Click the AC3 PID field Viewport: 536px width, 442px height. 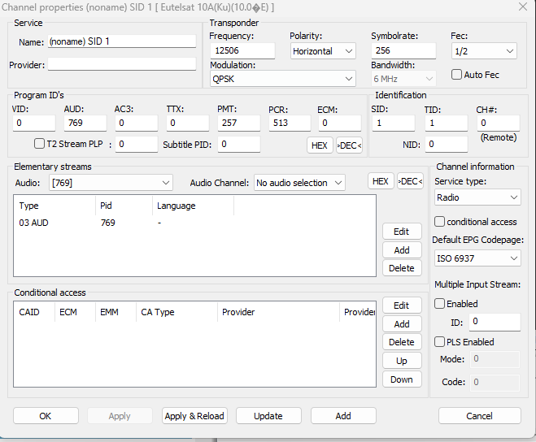(137, 123)
